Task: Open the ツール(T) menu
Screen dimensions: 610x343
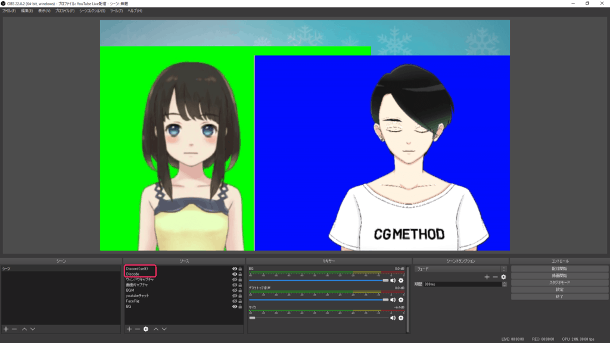Action: [x=116, y=11]
